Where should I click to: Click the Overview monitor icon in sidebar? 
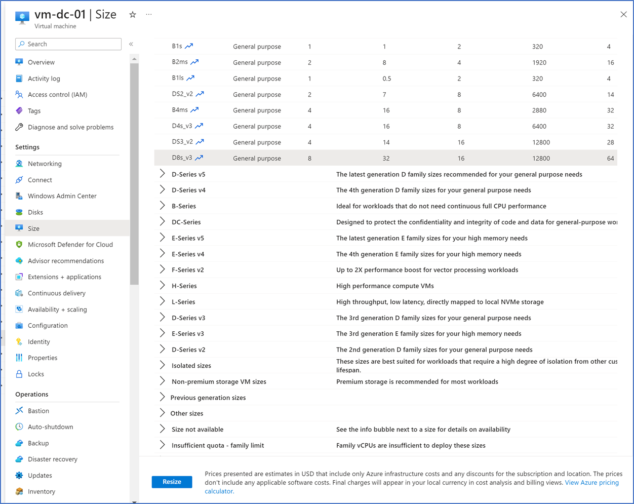(x=19, y=62)
